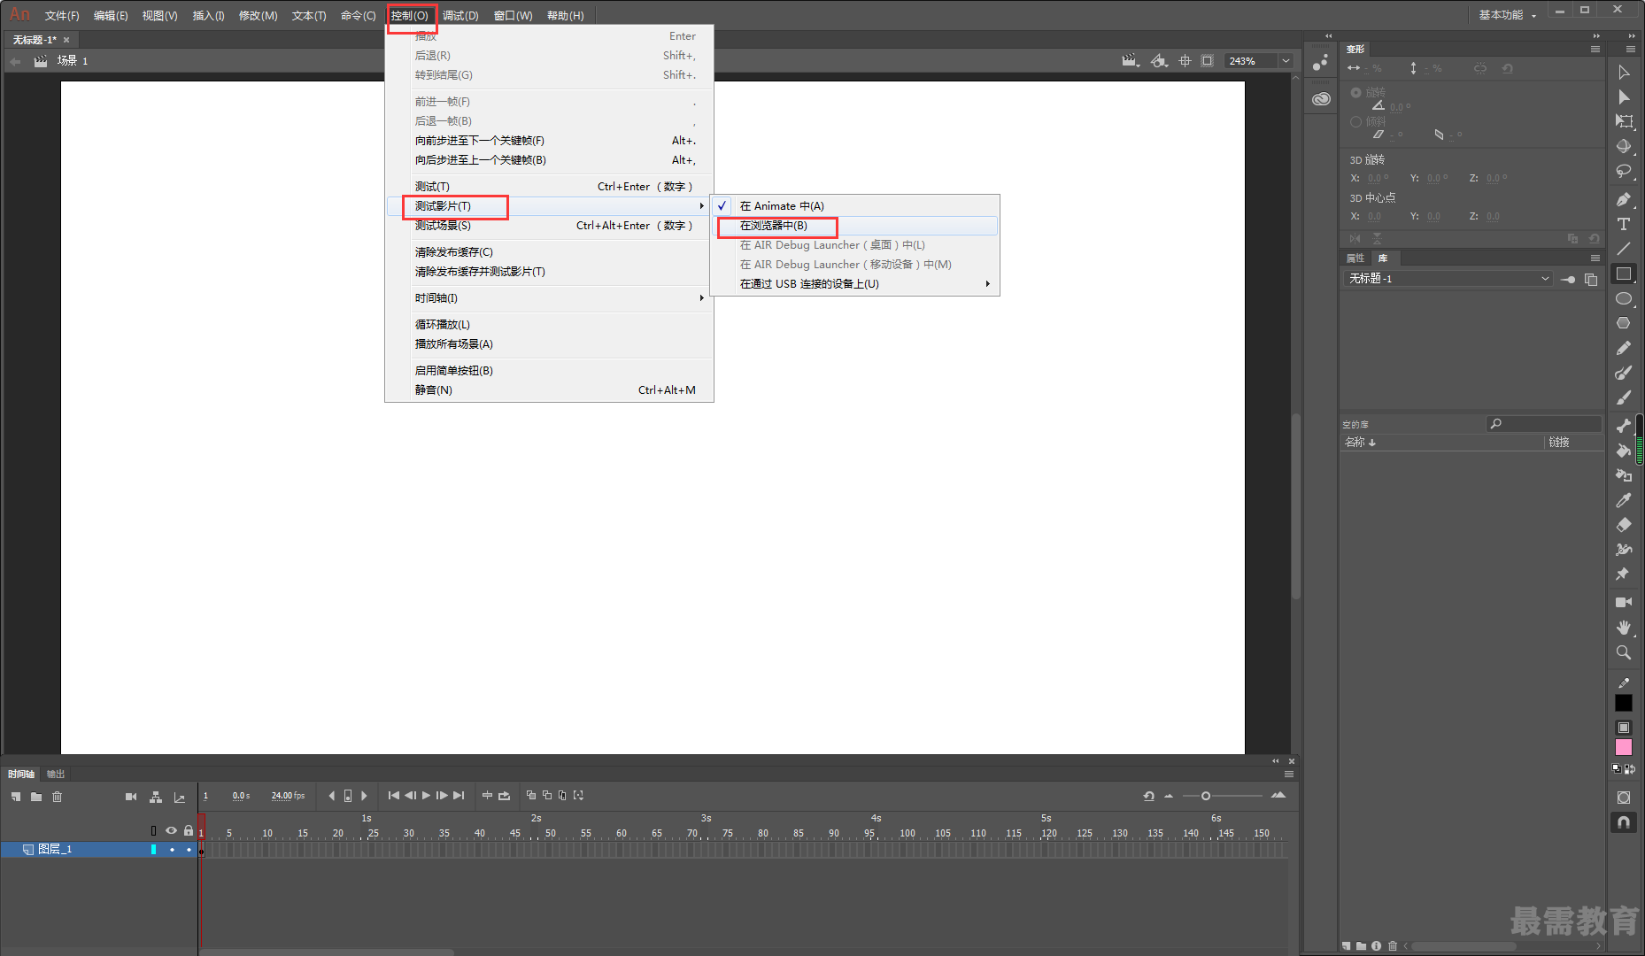Play the timeline animation
The width and height of the screenshot is (1645, 956).
[426, 796]
